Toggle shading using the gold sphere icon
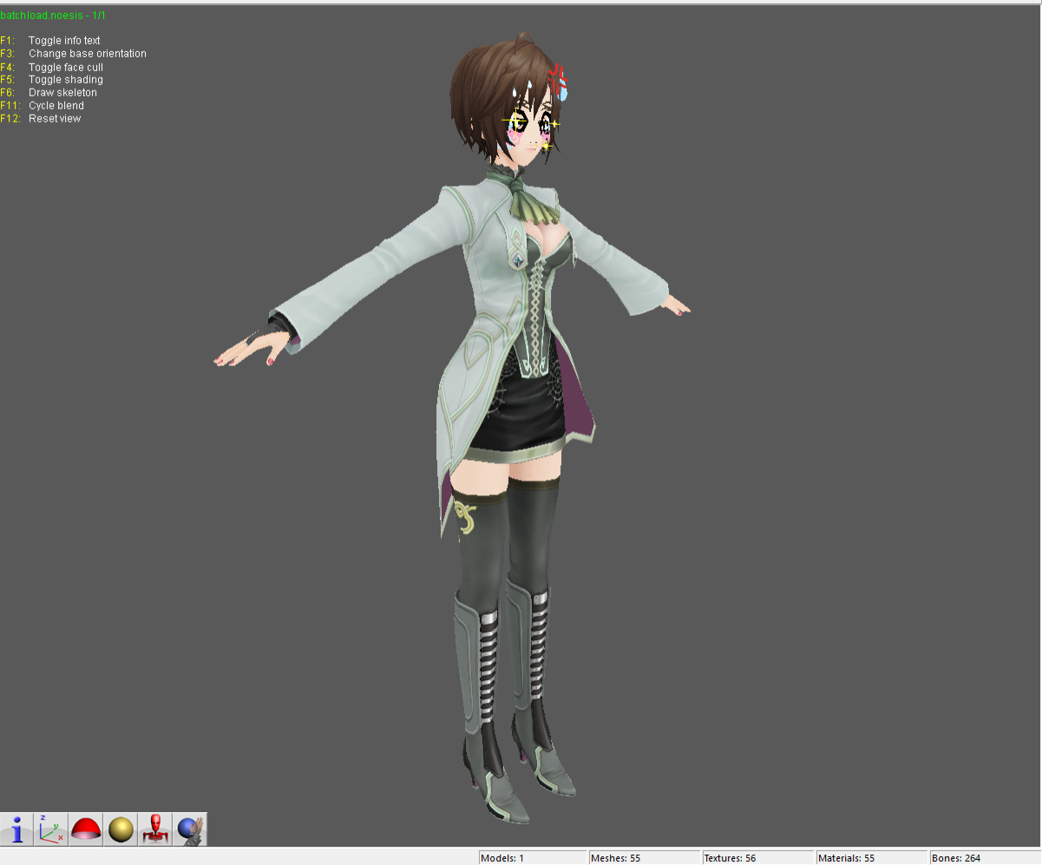The width and height of the screenshot is (1042, 865). pos(120,829)
